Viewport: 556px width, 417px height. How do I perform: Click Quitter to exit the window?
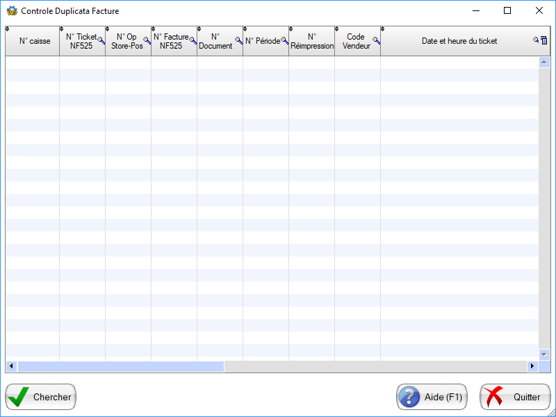[514, 397]
